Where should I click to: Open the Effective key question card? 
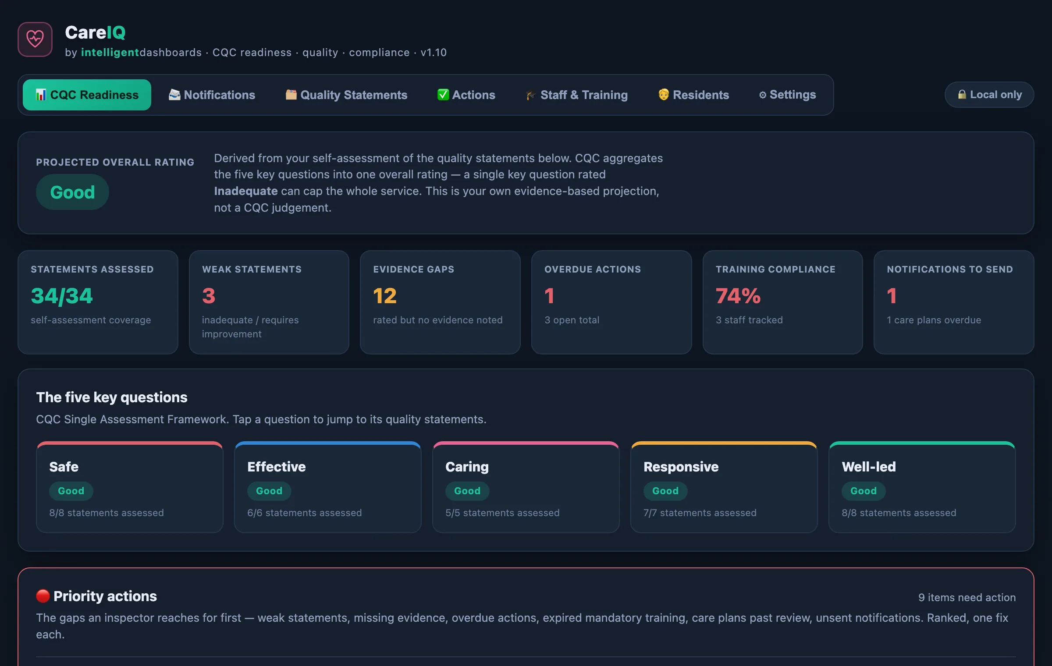tap(328, 487)
